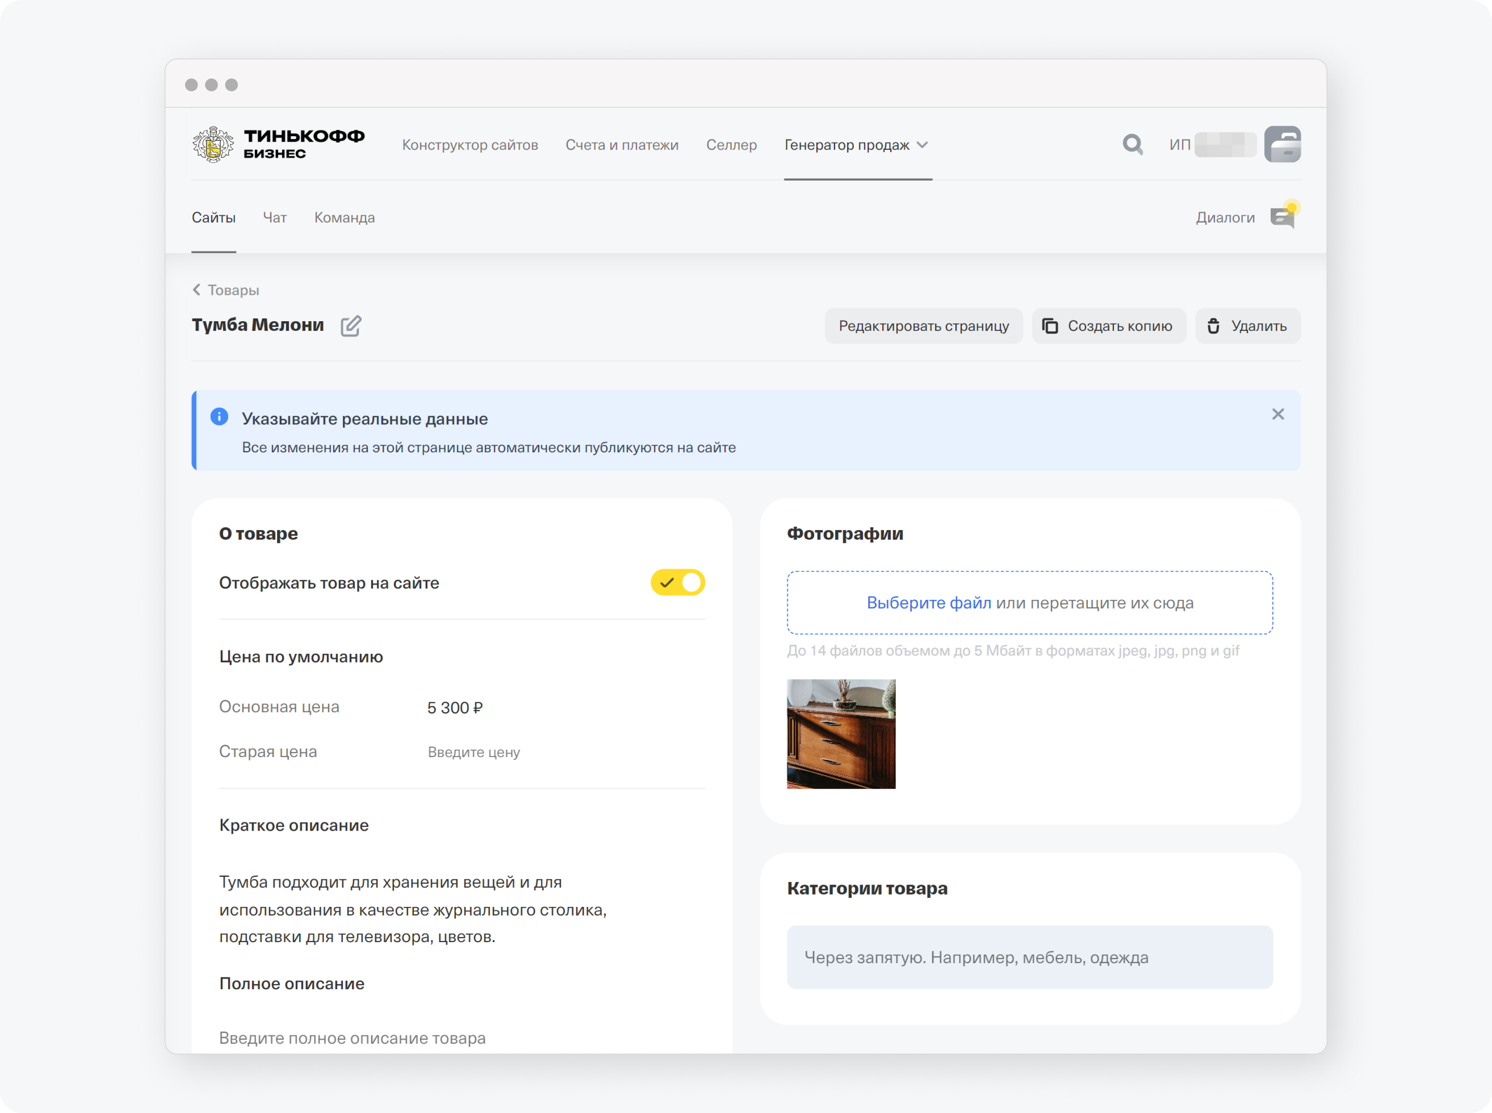Switch to the Команда tab
Screen dimensions: 1492x1113
344,217
